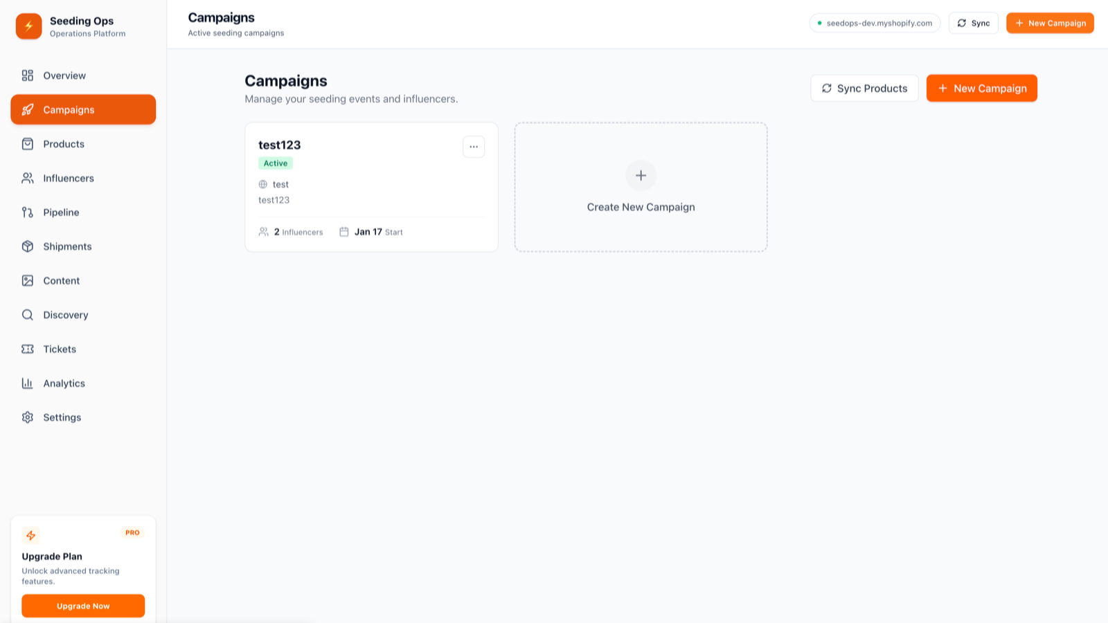The image size is (1108, 623).
Task: Click the Create New Campaign placeholder card
Action: [x=641, y=187]
